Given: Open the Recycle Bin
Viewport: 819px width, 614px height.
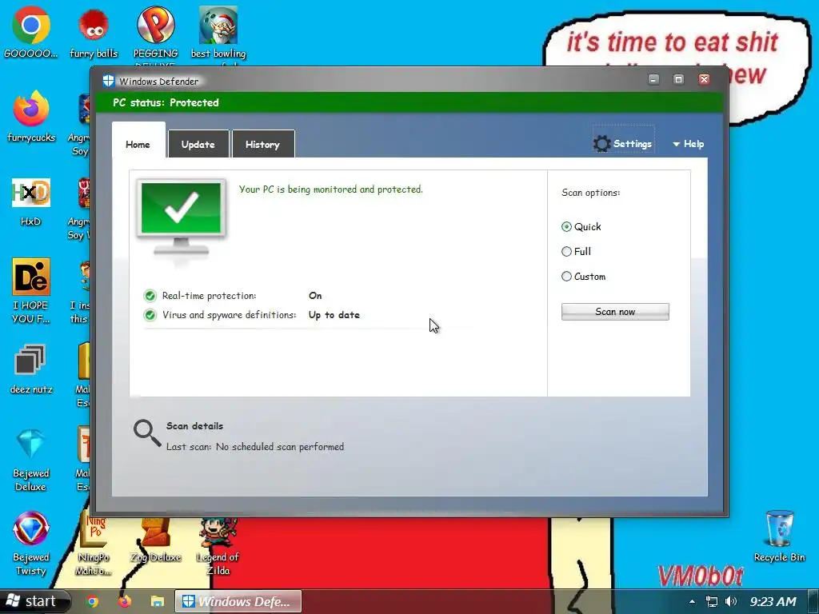Looking at the screenshot, I should click(x=779, y=536).
